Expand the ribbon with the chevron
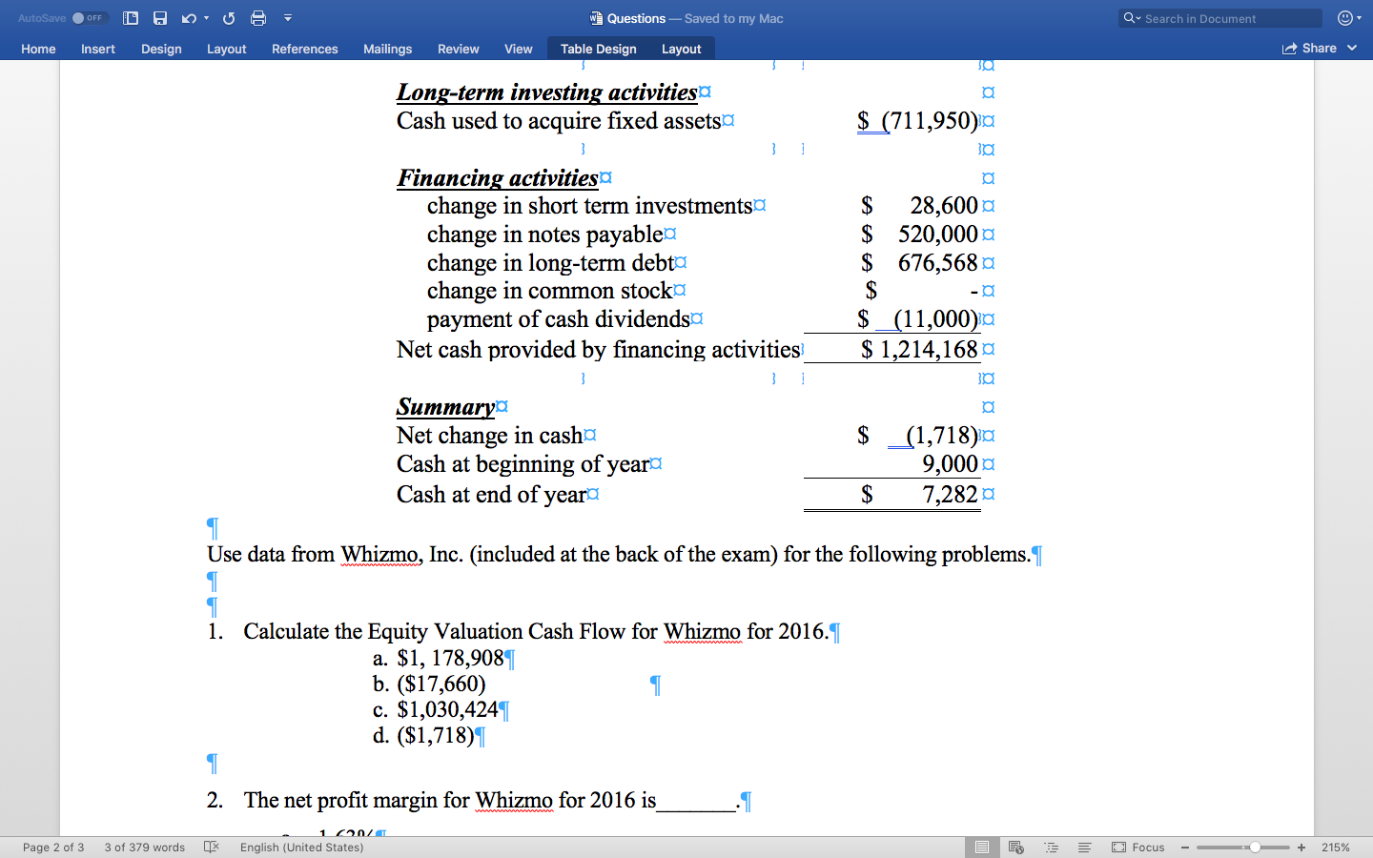This screenshot has height=858, width=1373. tap(1352, 48)
